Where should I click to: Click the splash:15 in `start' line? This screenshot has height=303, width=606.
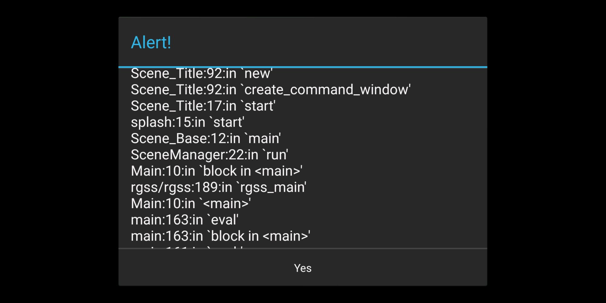tap(188, 122)
